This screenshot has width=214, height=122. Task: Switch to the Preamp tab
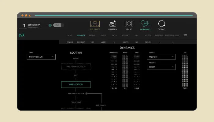coord(92,35)
